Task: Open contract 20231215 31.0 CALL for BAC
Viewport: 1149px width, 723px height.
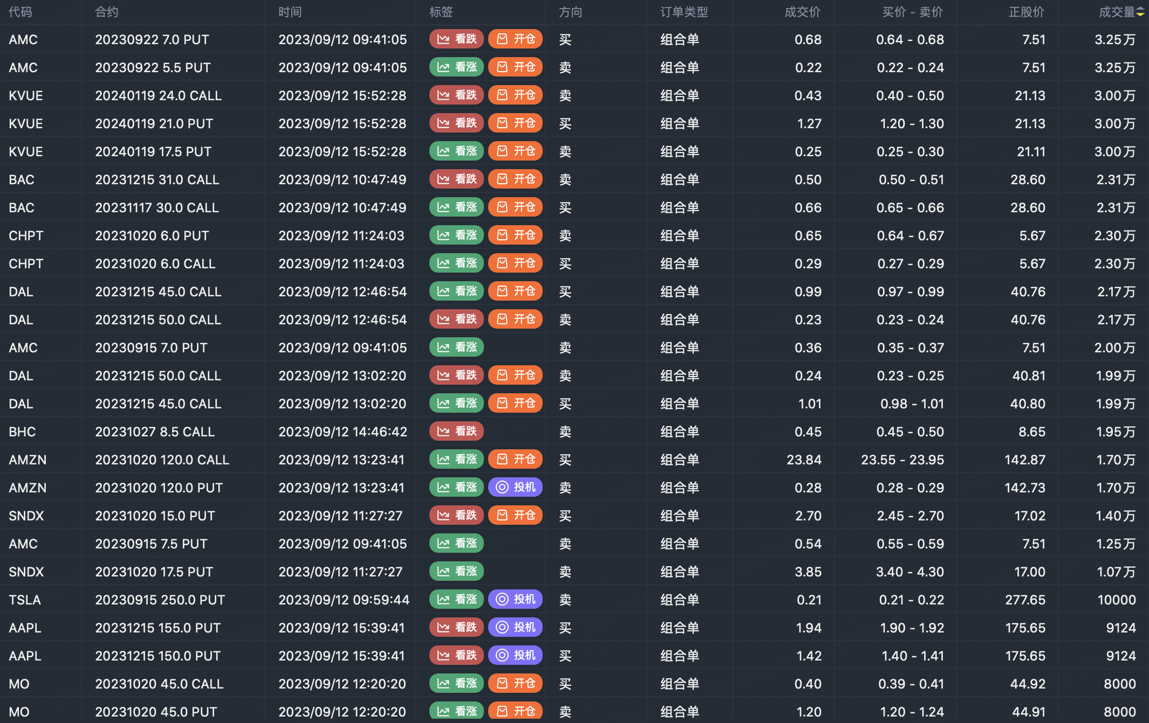Action: click(x=157, y=179)
